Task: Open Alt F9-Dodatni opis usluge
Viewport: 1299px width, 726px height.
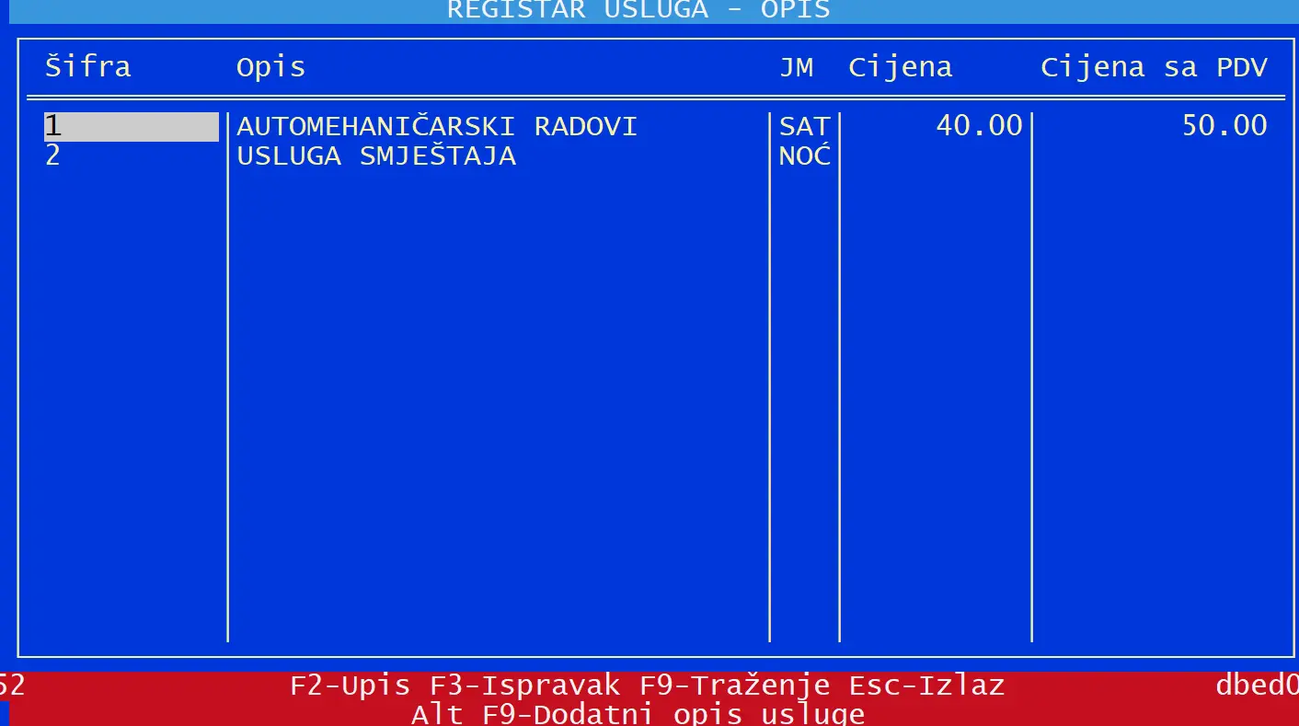Action: point(637,714)
